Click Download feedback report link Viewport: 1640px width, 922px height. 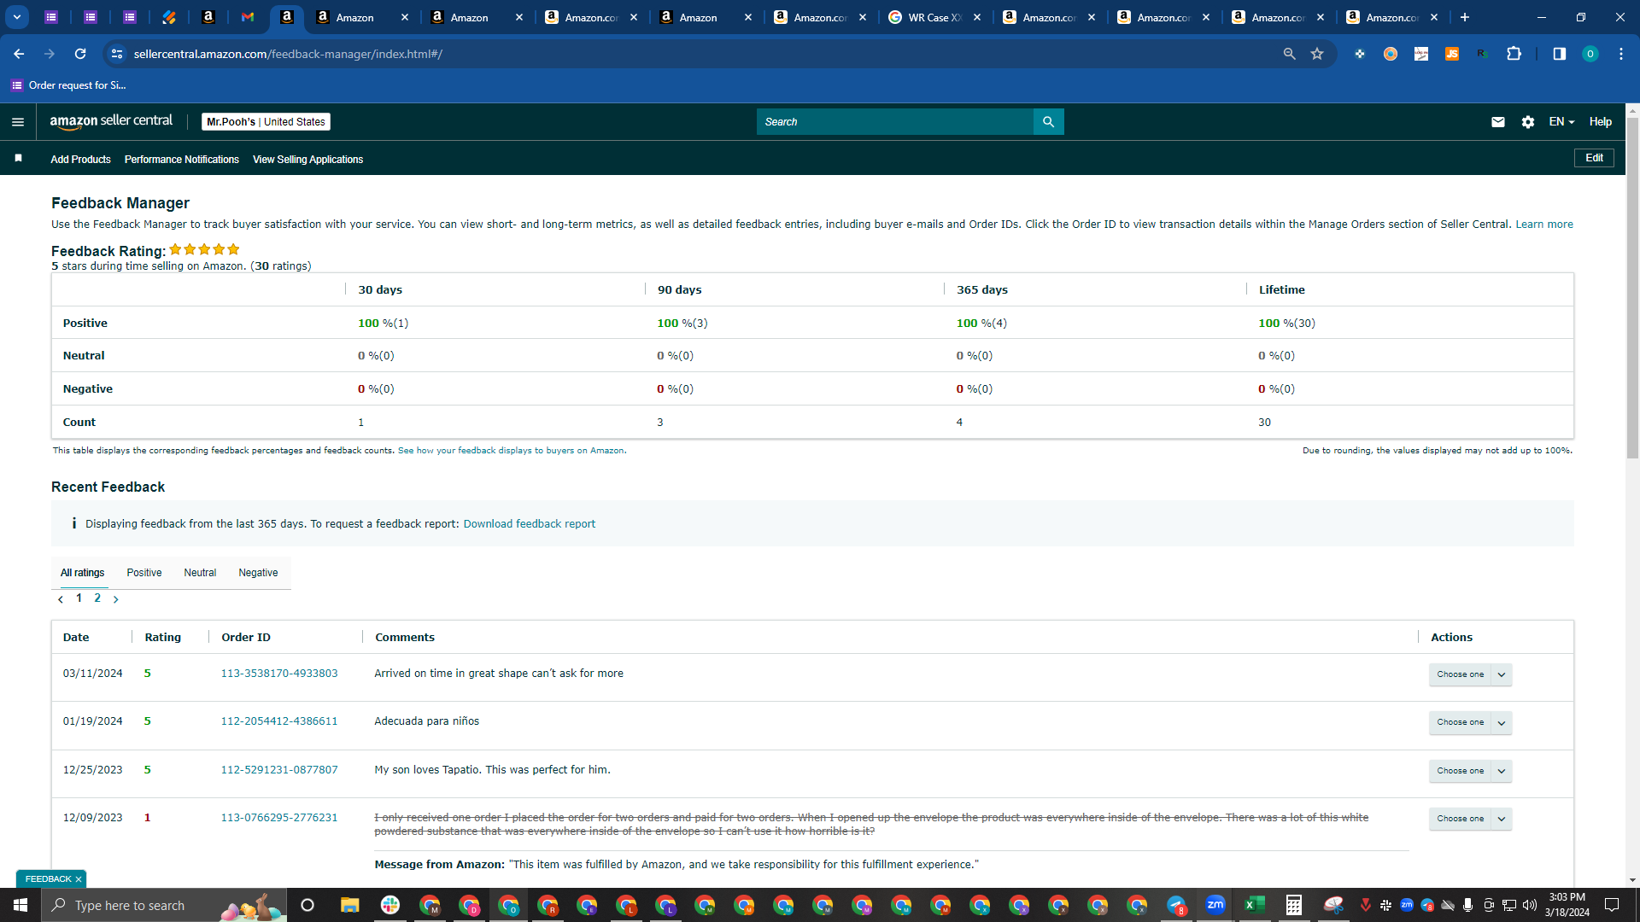[530, 524]
